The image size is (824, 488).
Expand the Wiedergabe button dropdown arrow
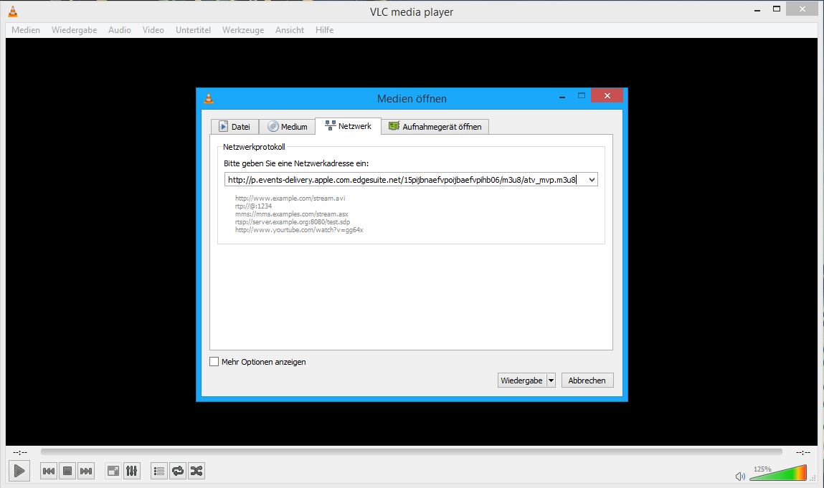point(551,381)
